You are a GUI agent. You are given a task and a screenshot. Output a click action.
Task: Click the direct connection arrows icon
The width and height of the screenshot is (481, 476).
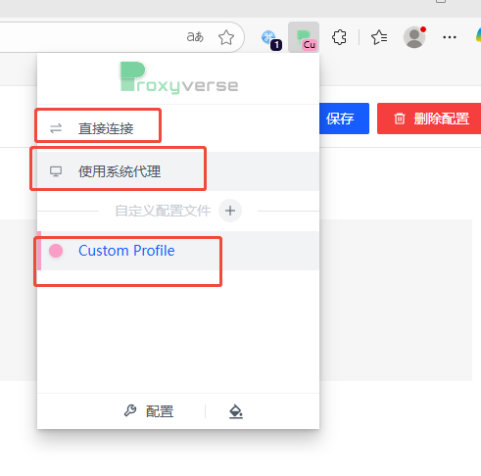[x=56, y=128]
